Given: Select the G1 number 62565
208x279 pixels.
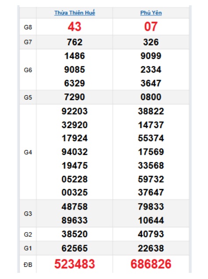Looking at the screenshot, I should (75, 248).
